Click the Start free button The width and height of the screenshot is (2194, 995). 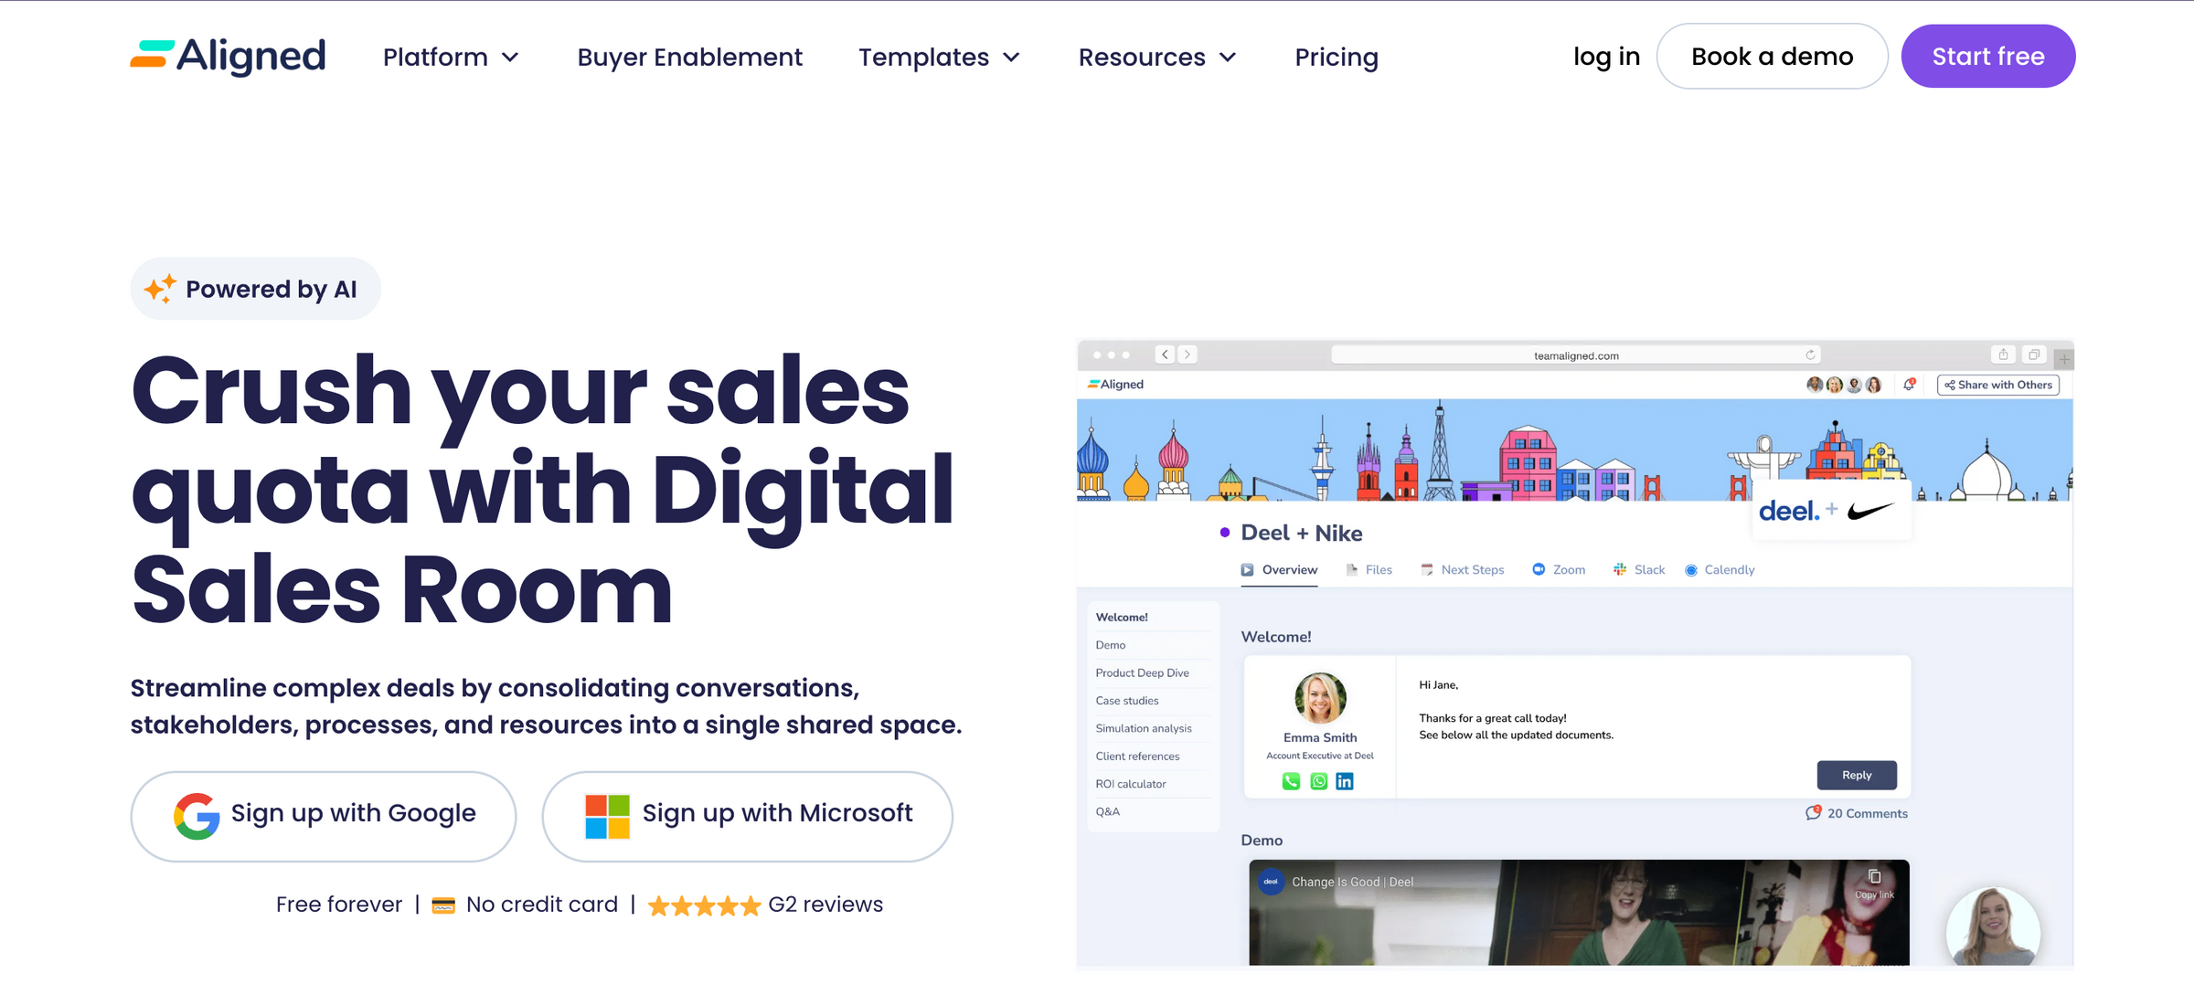point(1988,57)
